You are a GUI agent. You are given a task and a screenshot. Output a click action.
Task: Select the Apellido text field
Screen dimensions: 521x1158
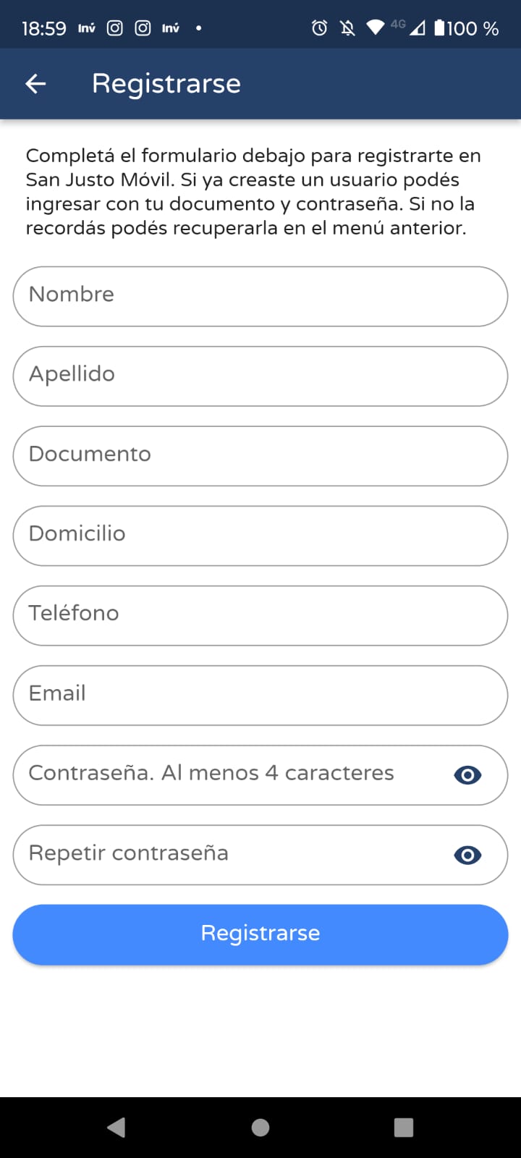[260, 376]
